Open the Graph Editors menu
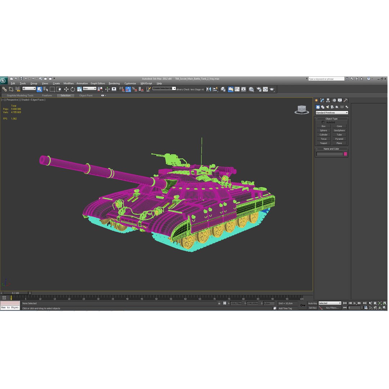Viewport: 389px width, 389px height. coord(98,83)
